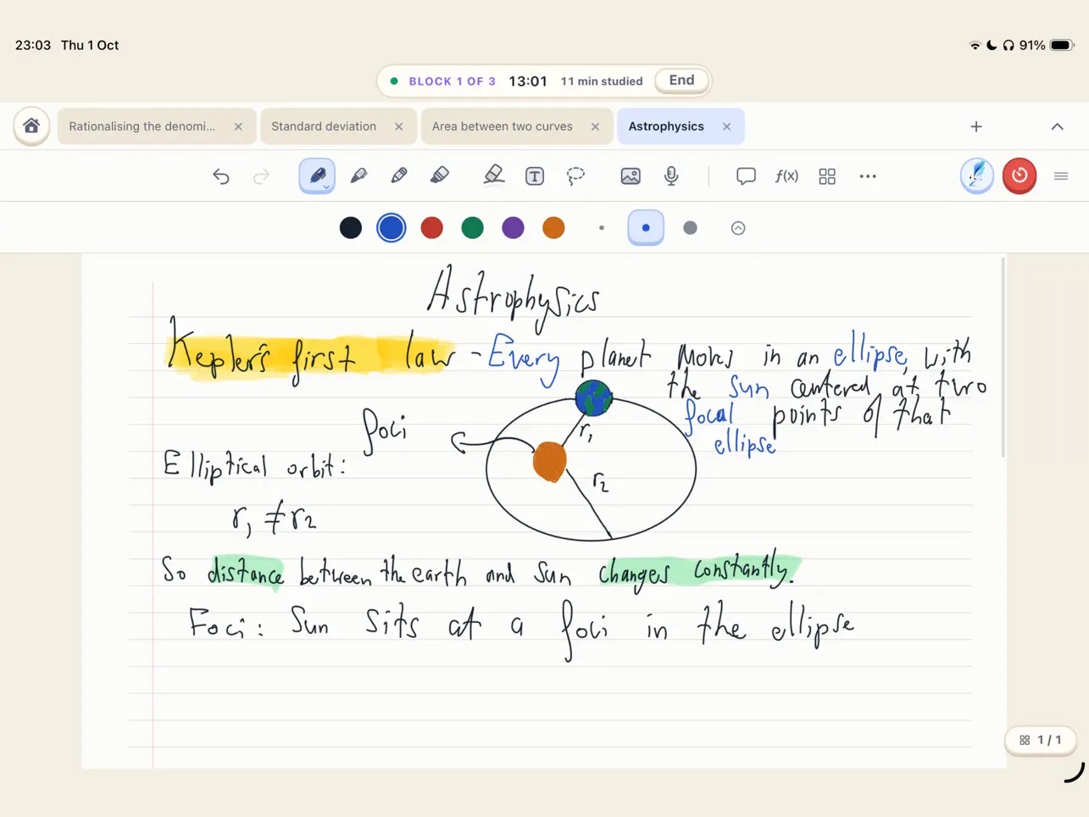The width and height of the screenshot is (1089, 817).
Task: Start audio recording with the microphone icon
Action: pyautogui.click(x=671, y=176)
